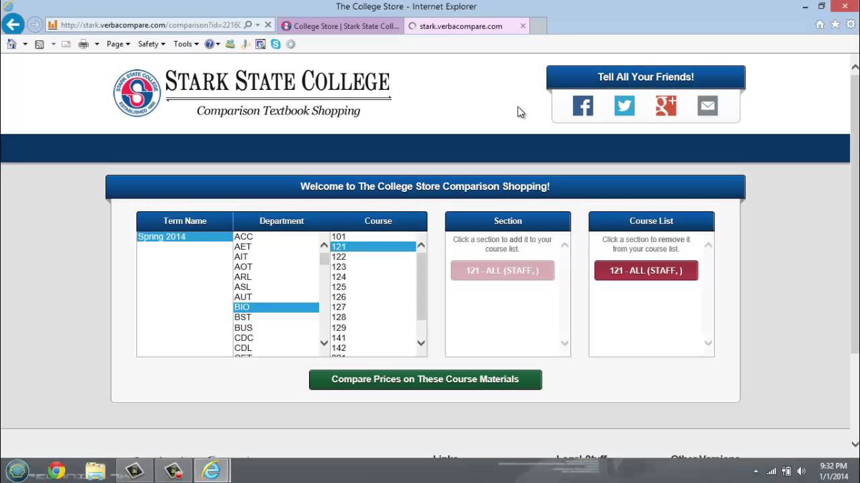
Task: Select the ACC department
Action: pos(275,237)
